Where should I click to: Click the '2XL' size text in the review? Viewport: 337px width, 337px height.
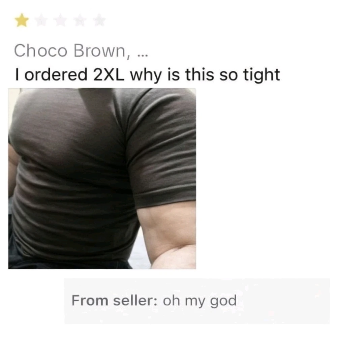click(x=109, y=74)
